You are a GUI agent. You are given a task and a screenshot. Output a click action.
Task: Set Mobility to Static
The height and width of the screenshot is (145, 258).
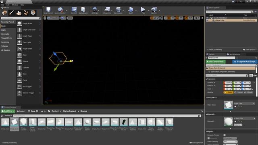[x=229, y=92]
